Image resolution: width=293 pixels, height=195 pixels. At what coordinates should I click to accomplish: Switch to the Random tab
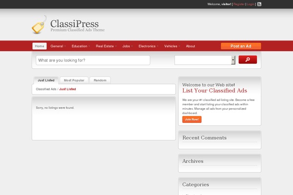point(100,80)
